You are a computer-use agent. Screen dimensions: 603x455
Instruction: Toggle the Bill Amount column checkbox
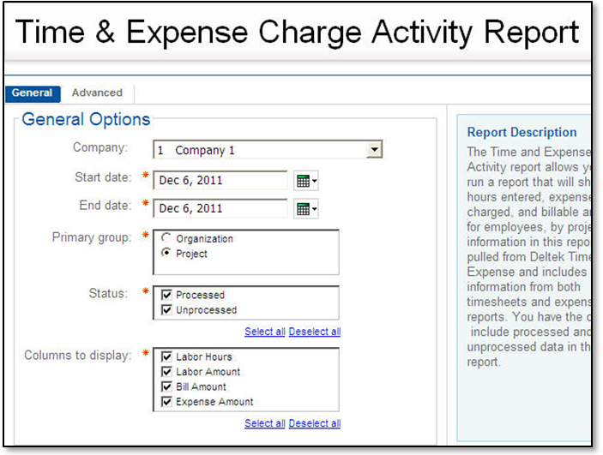167,386
